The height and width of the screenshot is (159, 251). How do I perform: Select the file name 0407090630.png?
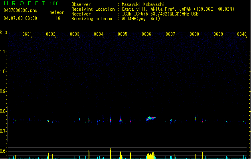(x=20, y=10)
